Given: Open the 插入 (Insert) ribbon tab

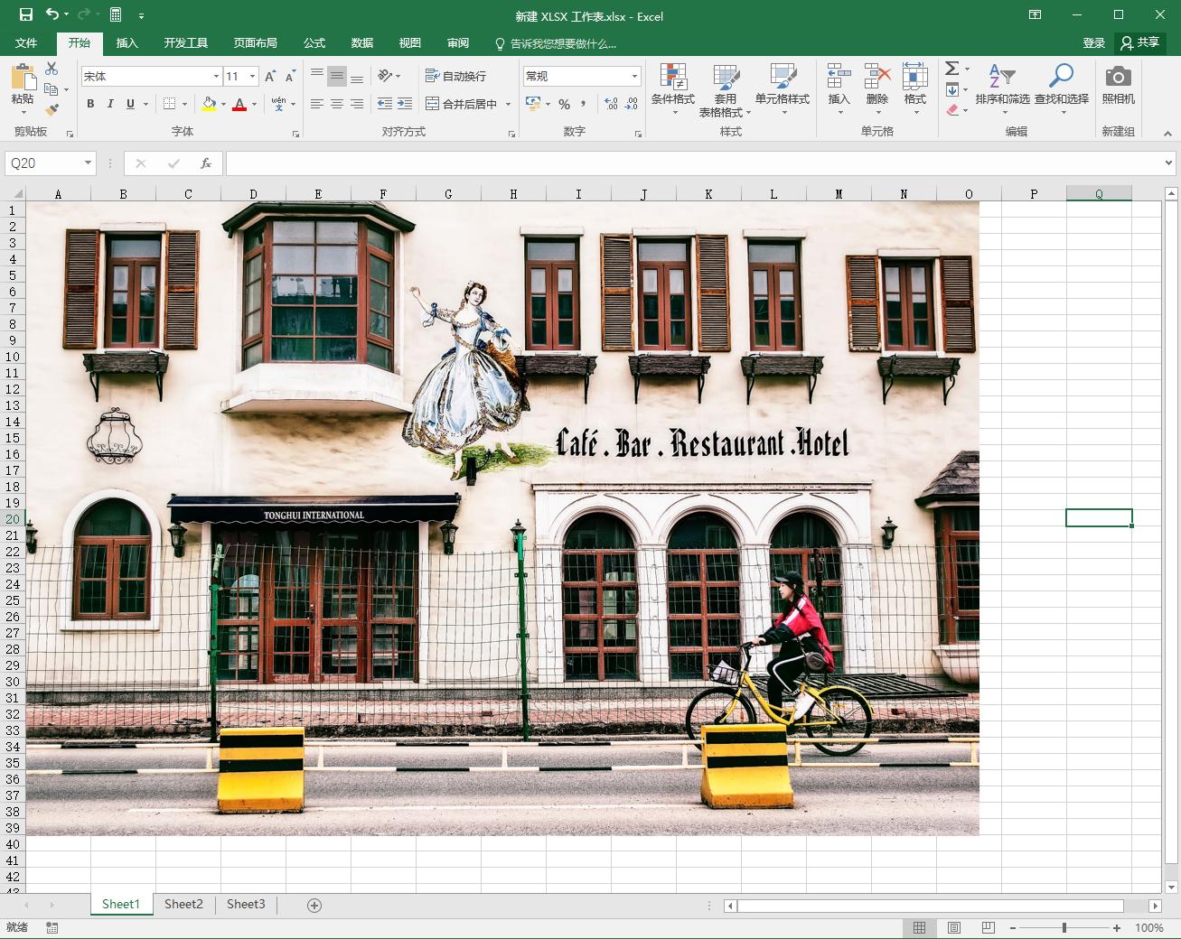Looking at the screenshot, I should (x=127, y=42).
